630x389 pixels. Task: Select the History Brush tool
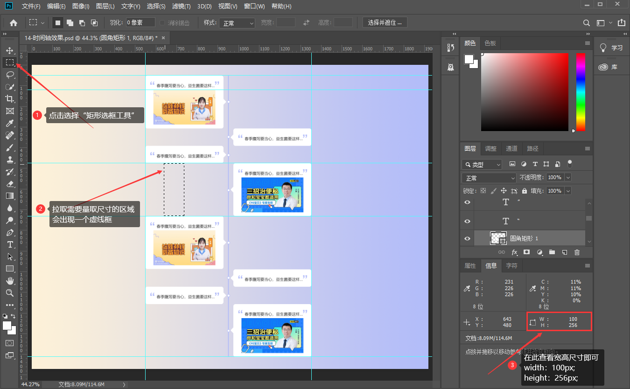pos(9,172)
